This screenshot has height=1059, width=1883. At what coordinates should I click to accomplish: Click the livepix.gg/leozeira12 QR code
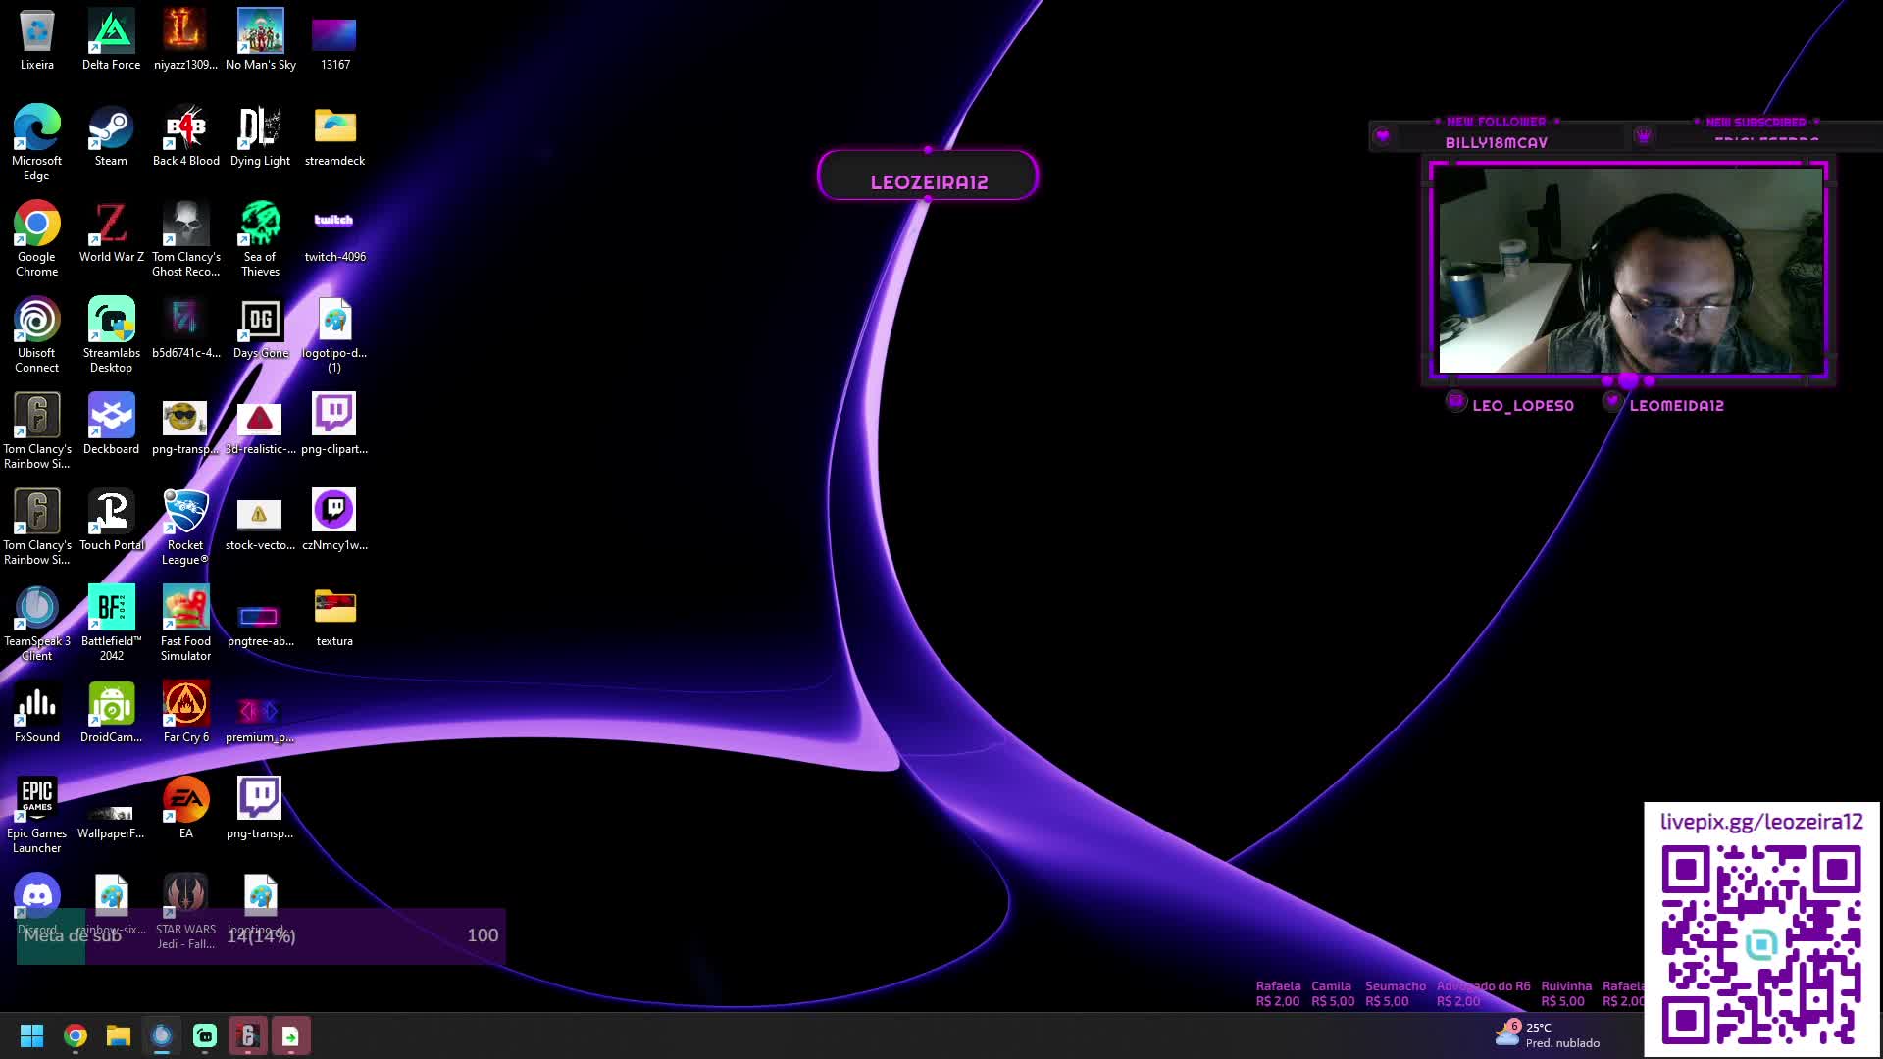point(1761,943)
